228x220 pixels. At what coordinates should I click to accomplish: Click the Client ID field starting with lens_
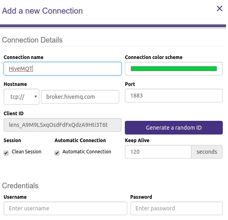pos(63,125)
